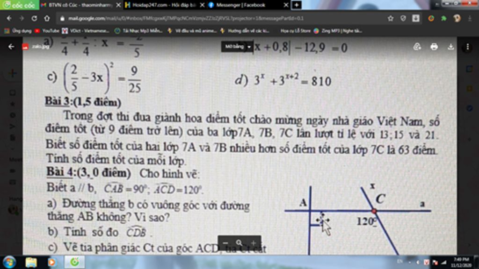This screenshot has height=269, width=479.
Task: Open Windows Explorer from the taskbar
Action: [31, 262]
